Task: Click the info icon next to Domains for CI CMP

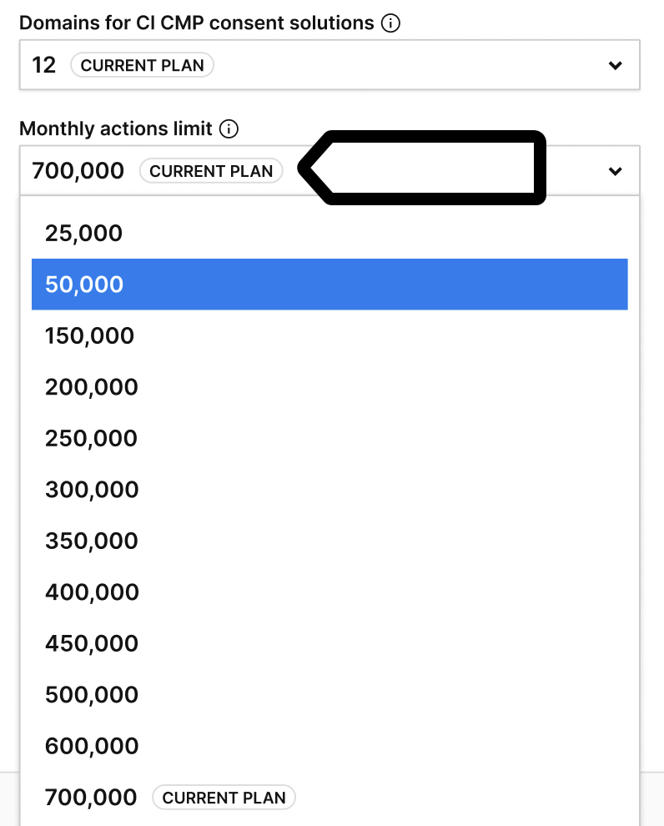Action: click(x=390, y=23)
